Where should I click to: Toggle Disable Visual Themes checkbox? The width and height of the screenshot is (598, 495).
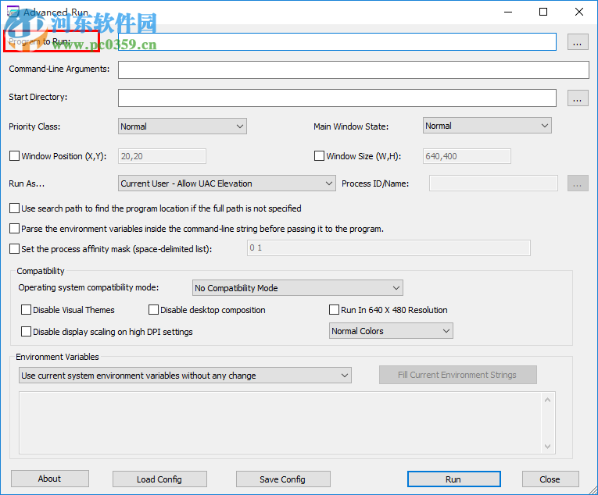27,309
